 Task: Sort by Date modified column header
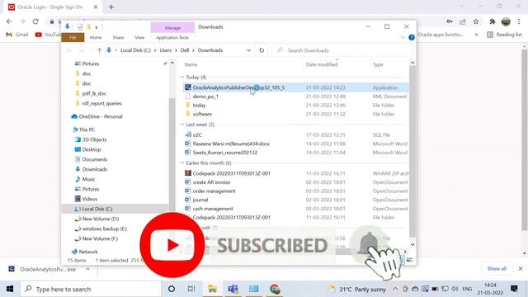coord(322,64)
